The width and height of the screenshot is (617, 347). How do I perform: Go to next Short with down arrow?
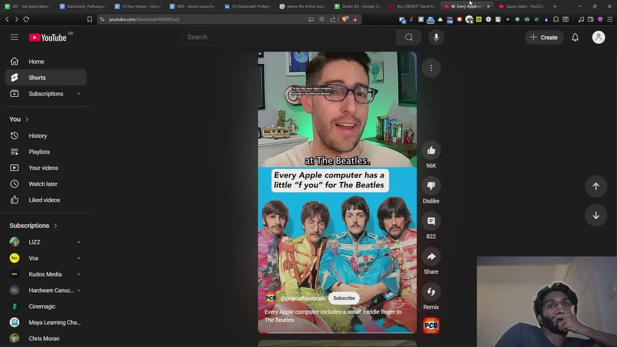coord(596,215)
